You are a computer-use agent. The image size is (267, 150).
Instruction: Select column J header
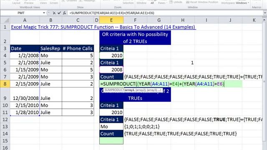tap(230, 20)
